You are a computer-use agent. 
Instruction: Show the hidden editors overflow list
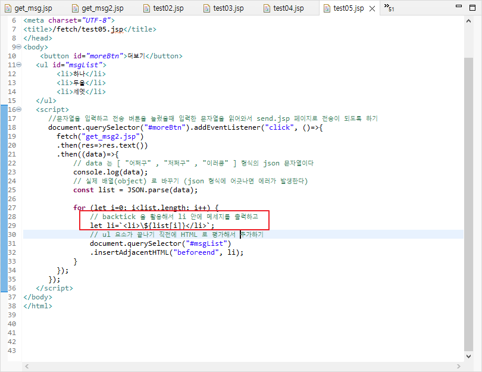point(389,7)
